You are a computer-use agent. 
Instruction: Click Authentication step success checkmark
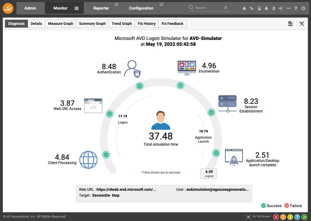point(140,86)
